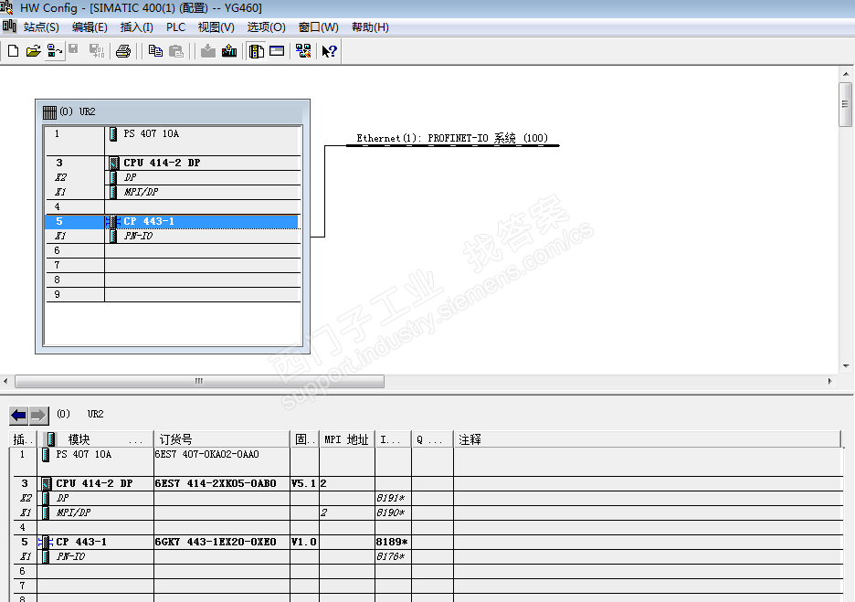
Task: Click the Save and Compile icon
Action: (97, 51)
